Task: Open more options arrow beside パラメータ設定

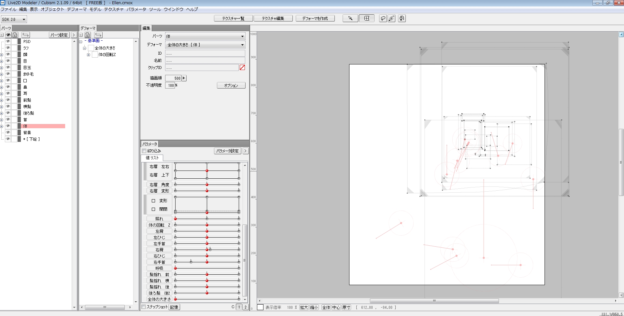Action: point(246,151)
